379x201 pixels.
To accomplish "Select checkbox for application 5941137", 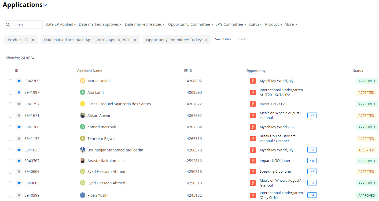I will [10, 139].
